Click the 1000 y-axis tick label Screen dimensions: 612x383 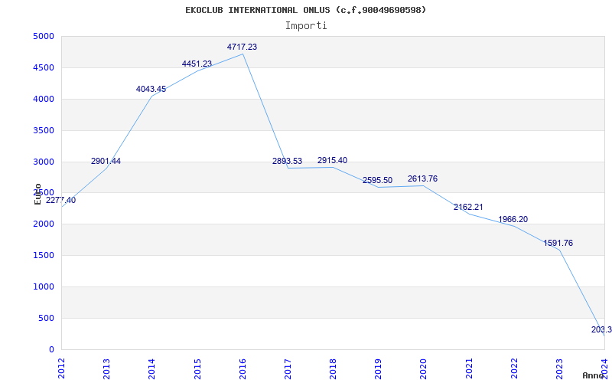click(x=44, y=286)
